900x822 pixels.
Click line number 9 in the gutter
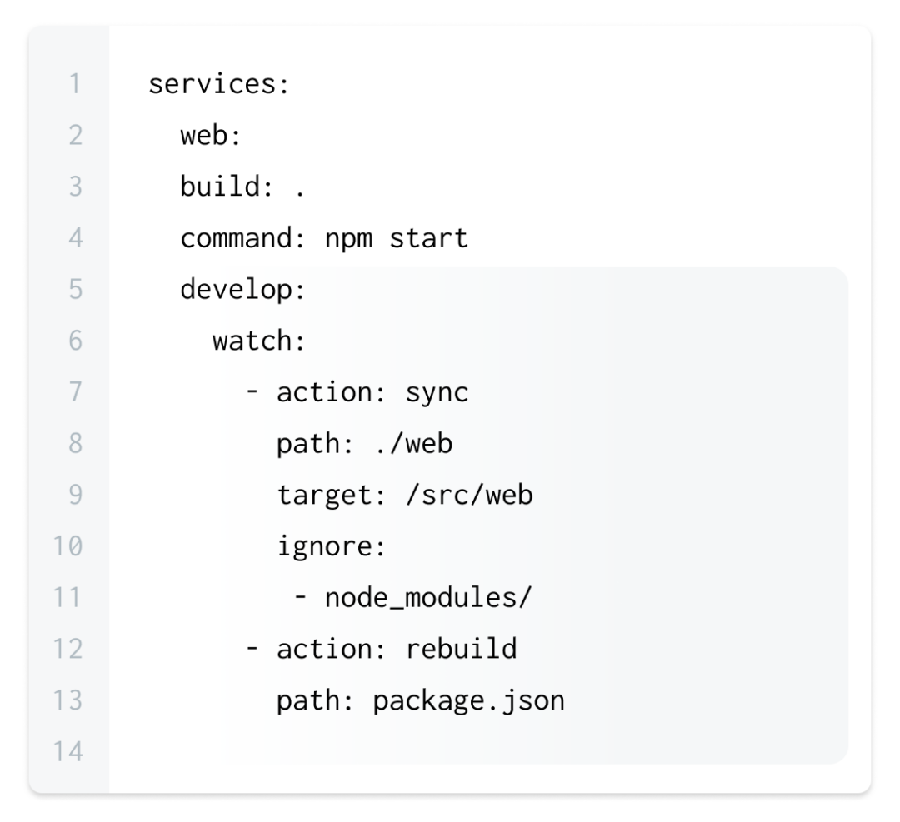[x=75, y=496]
